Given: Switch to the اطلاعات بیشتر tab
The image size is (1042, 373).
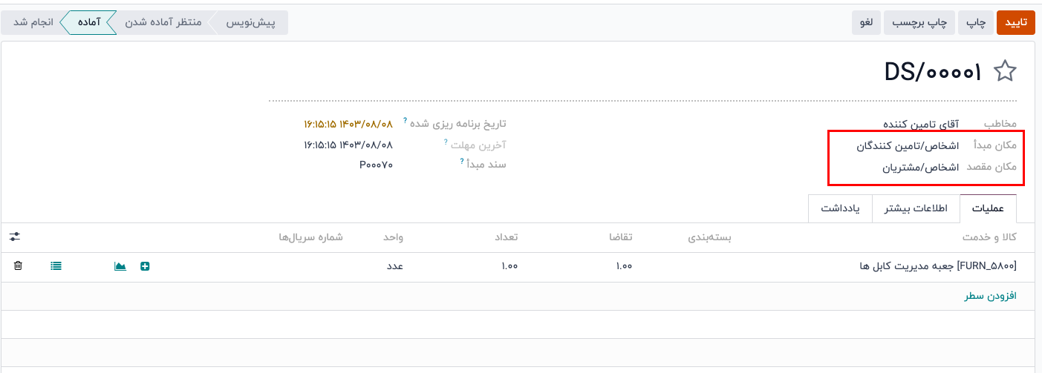Looking at the screenshot, I should coord(916,208).
